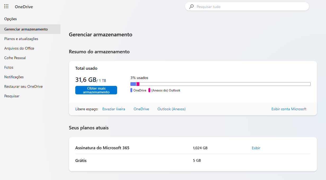326x180 pixels.
Task: Click the Grátis plan row label
Action: pyautogui.click(x=81, y=160)
